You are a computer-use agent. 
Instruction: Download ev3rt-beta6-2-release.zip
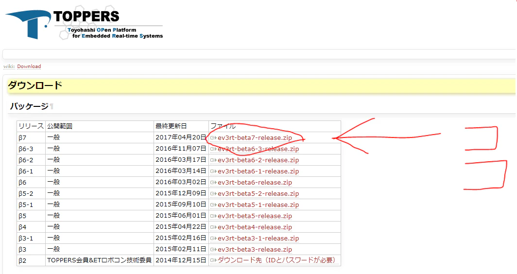coord(258,160)
